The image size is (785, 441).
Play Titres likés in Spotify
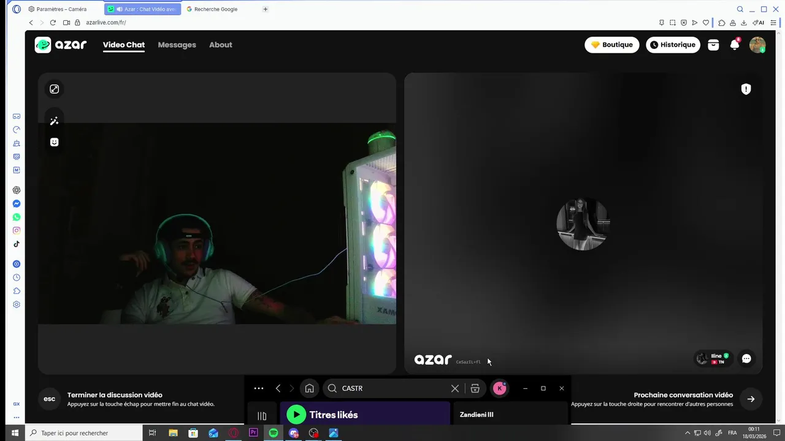tap(296, 415)
